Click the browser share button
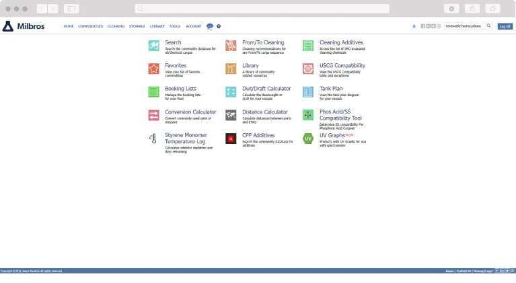Image resolution: width=516 pixels, height=283 pixels. pos(472,9)
